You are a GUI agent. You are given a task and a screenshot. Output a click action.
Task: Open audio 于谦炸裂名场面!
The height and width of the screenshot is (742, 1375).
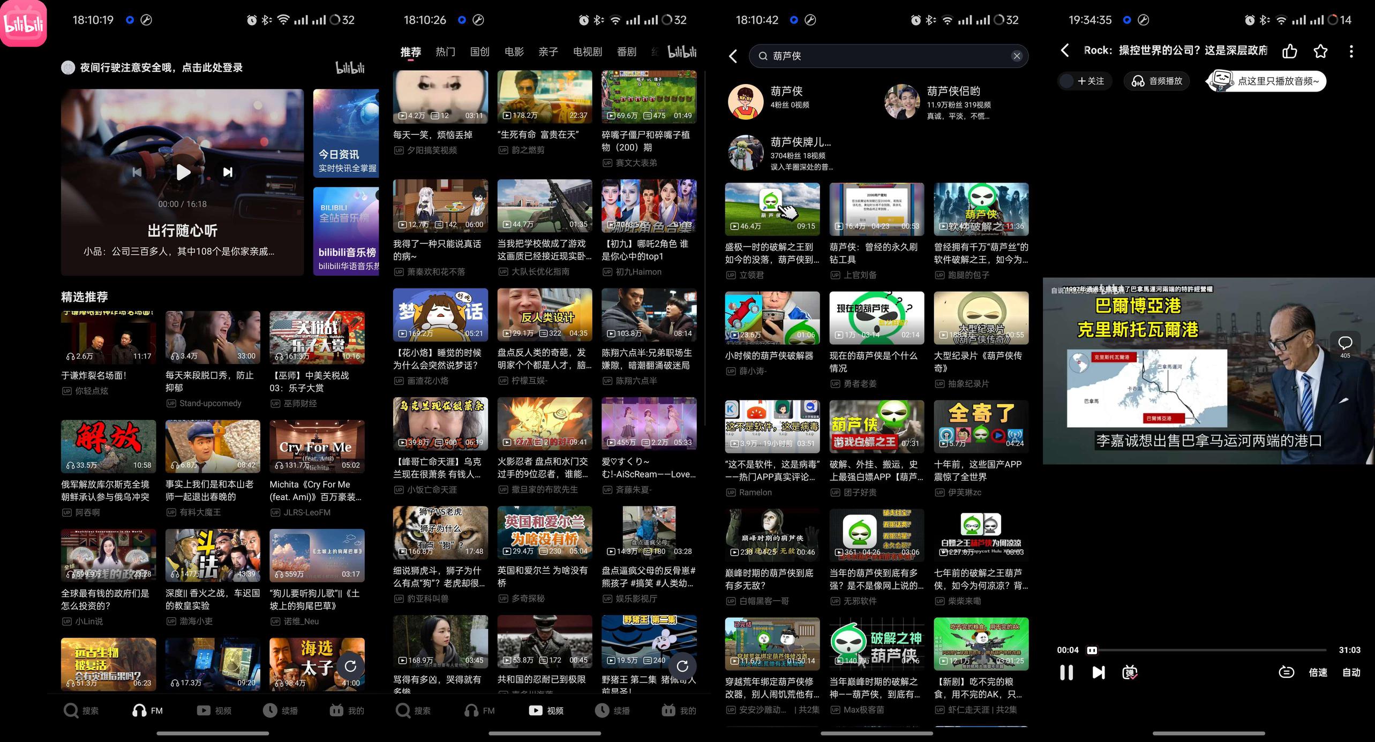(x=108, y=353)
